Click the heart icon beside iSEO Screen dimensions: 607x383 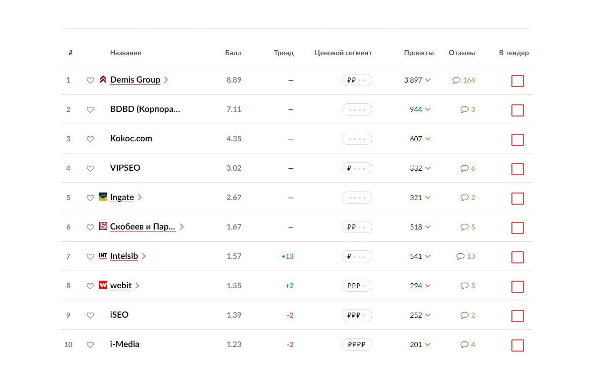coord(90,315)
